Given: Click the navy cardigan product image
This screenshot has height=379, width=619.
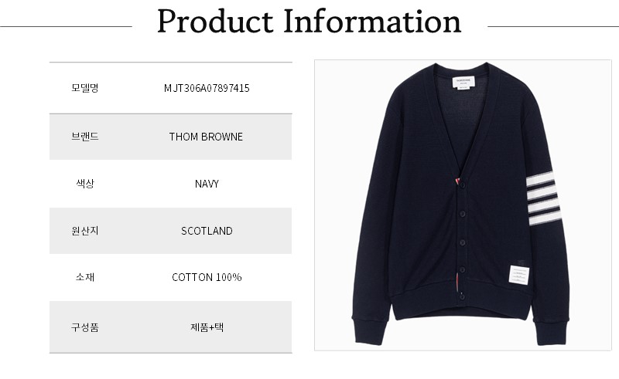Looking at the screenshot, I should (x=462, y=205).
